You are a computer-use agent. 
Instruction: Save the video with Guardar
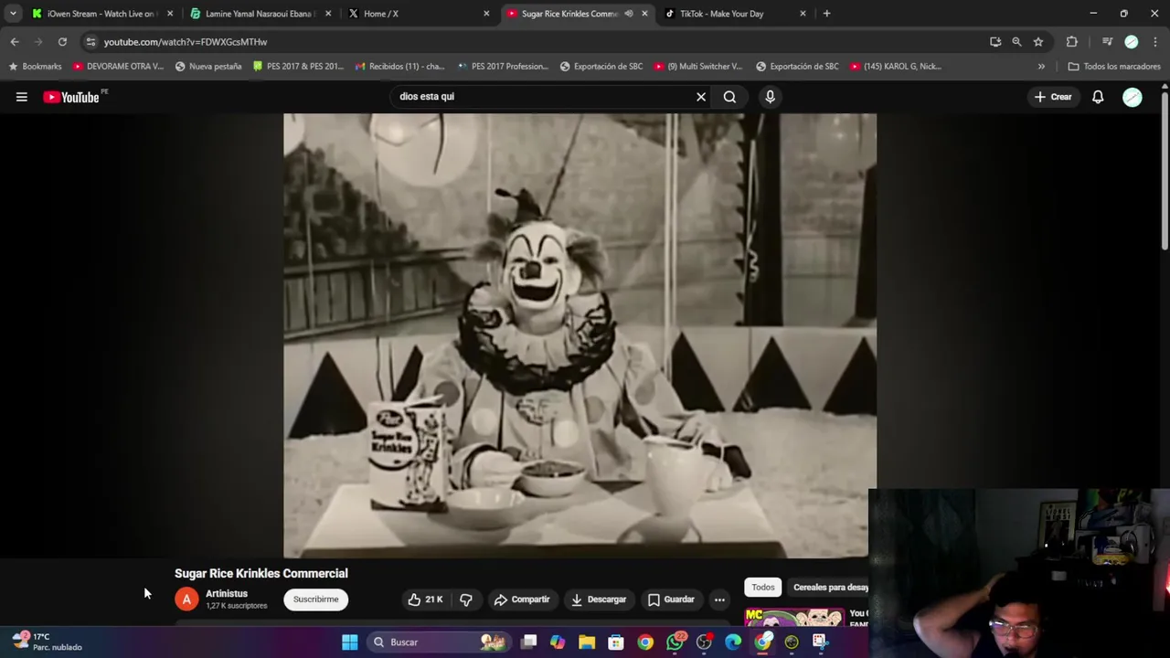[x=671, y=600]
